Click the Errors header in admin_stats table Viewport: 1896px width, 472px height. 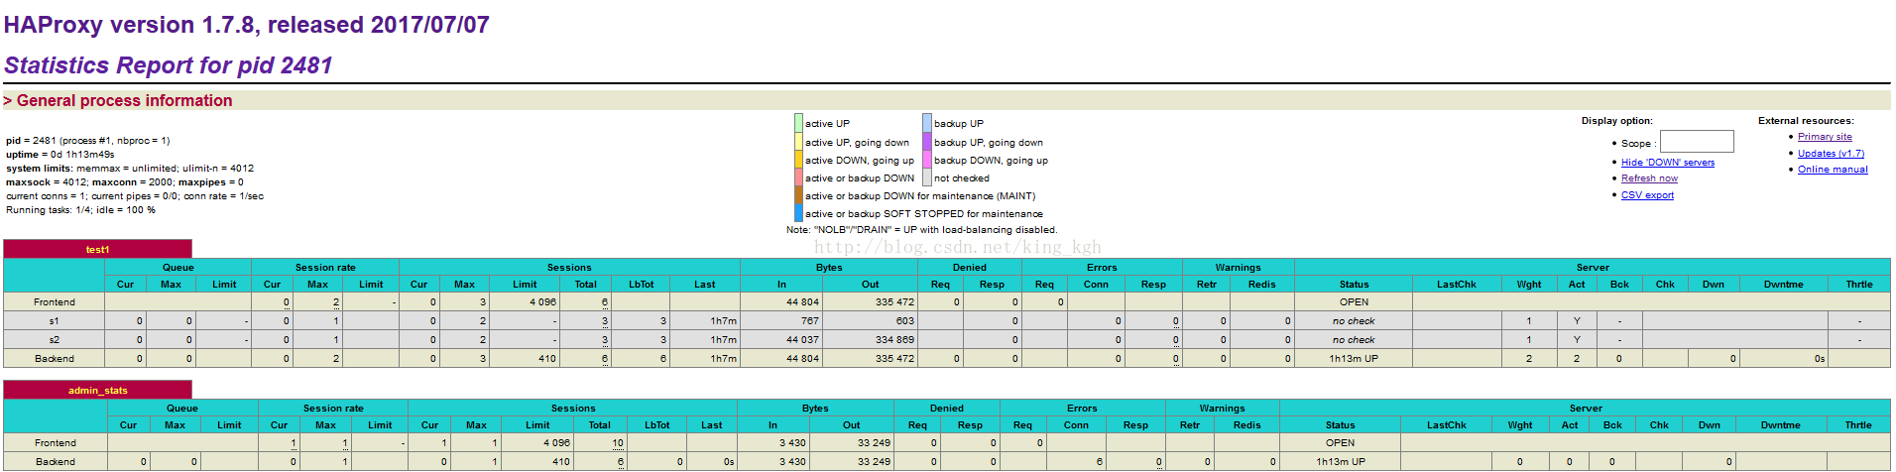(x=1082, y=409)
